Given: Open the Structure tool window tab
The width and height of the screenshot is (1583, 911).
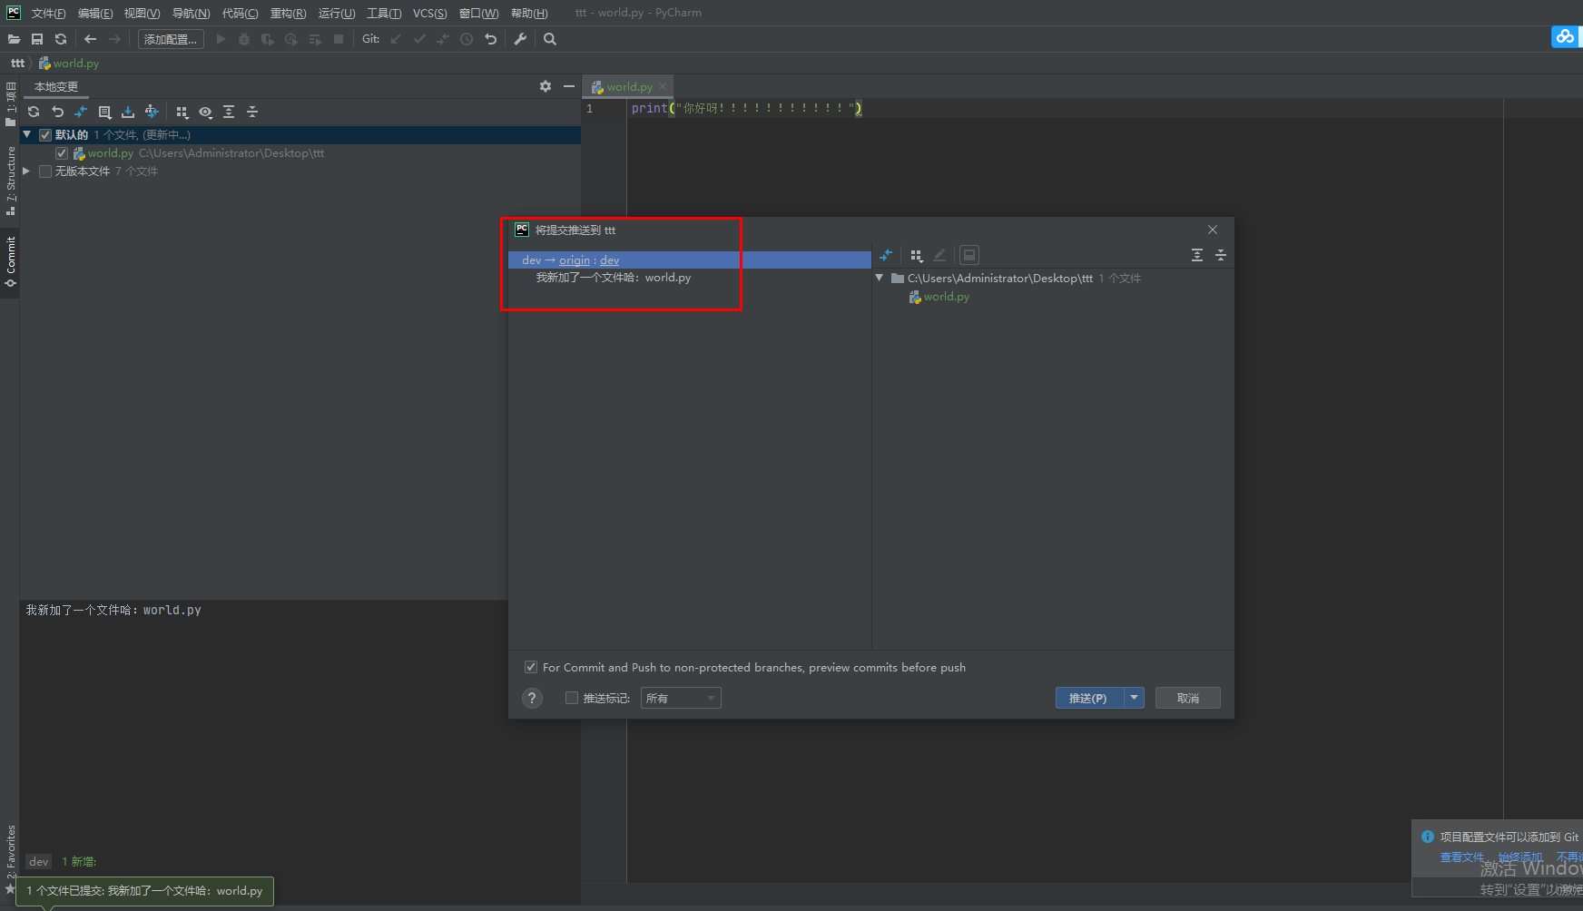Looking at the screenshot, I should click(x=10, y=180).
